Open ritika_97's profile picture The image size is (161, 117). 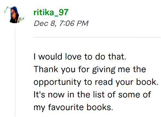point(15,13)
